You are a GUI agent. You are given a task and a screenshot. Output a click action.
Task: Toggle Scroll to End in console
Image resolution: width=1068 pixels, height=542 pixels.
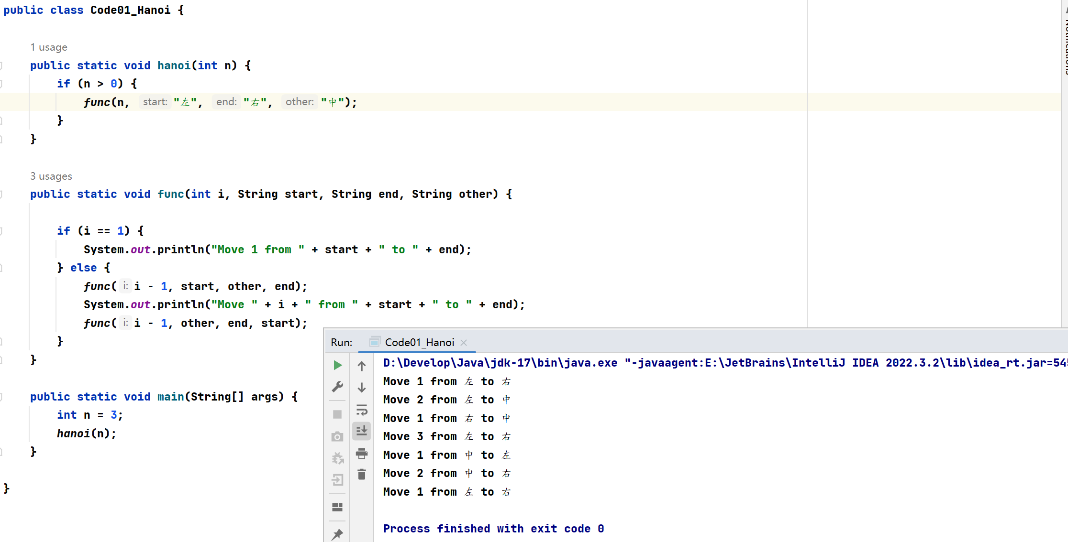[362, 431]
